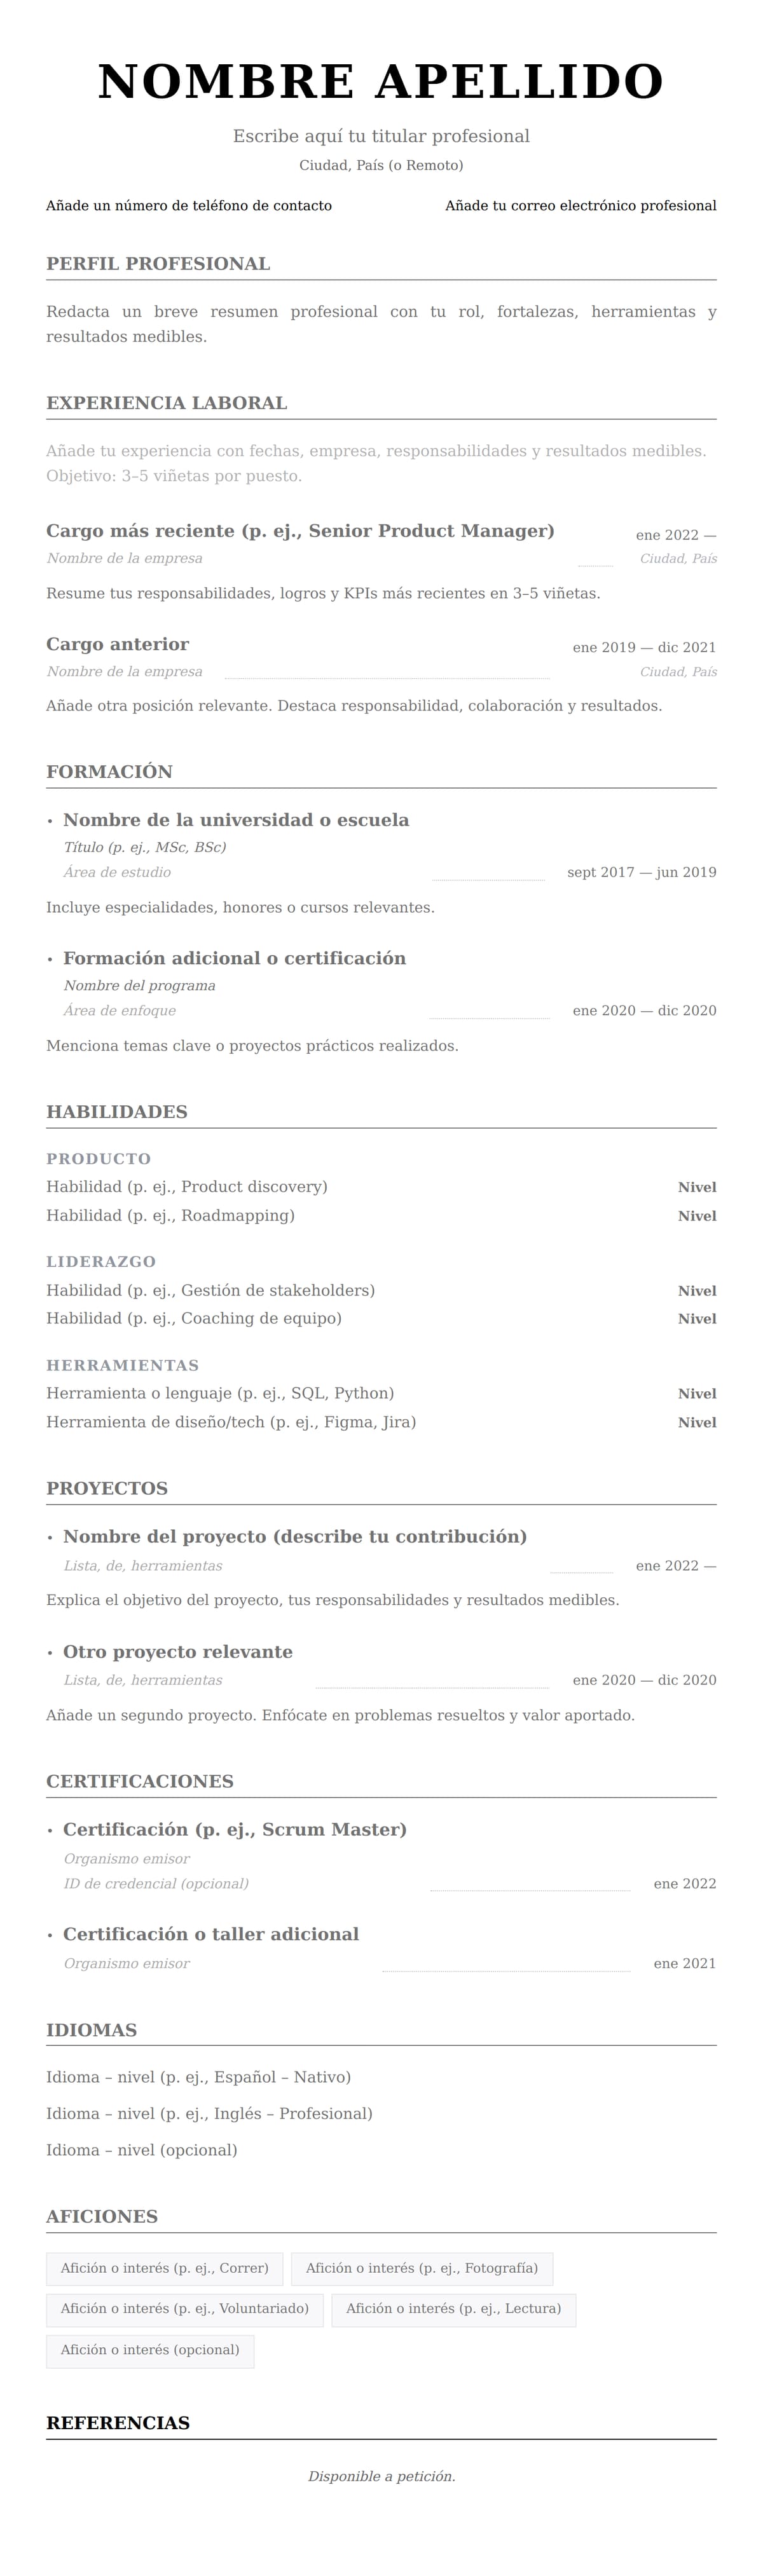
Task: Click the sept 2017 — jun 2019 date
Action: [x=641, y=872]
